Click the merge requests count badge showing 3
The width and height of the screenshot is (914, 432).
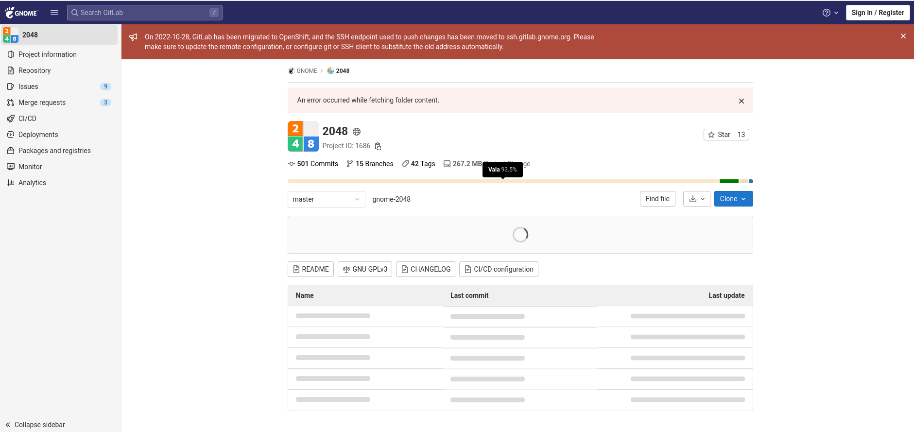coord(105,103)
